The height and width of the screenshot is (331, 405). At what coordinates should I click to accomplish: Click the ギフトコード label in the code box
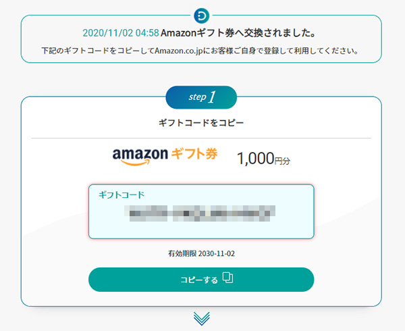[x=122, y=195]
